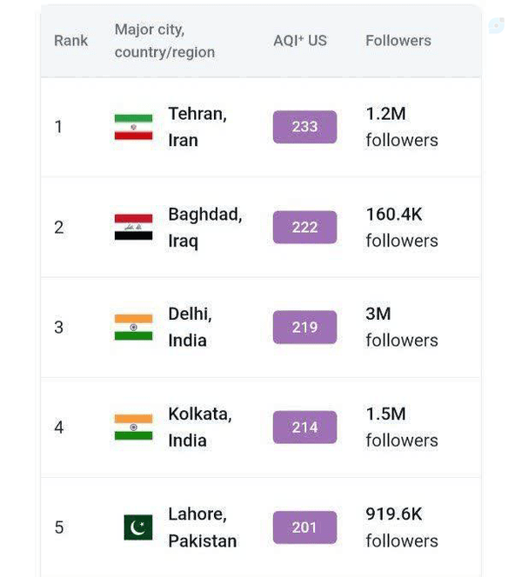Click the Rank column header
Screen dimensions: 522x577
click(x=71, y=41)
